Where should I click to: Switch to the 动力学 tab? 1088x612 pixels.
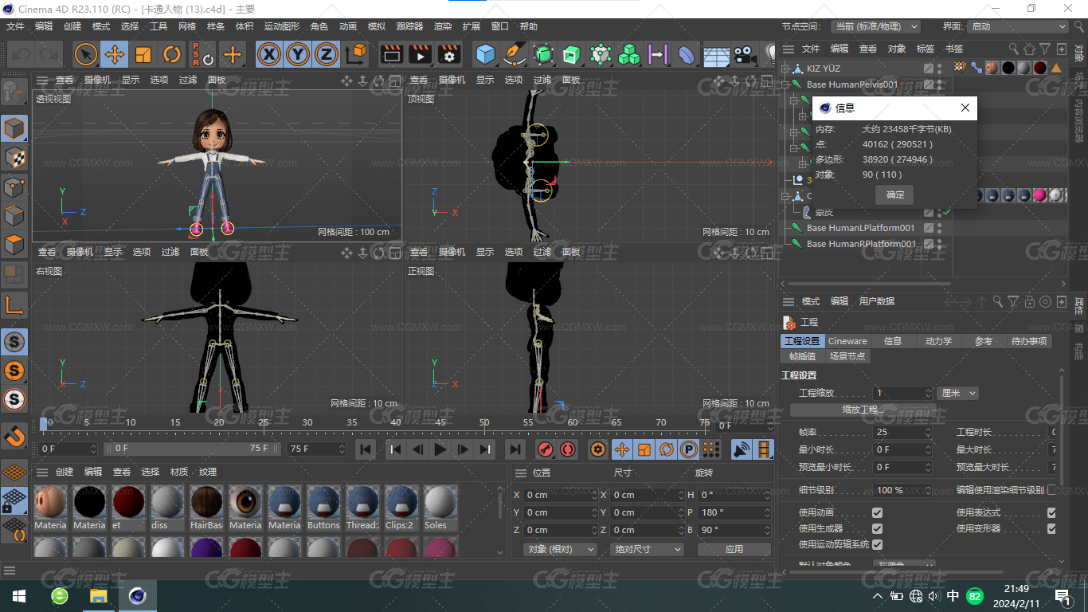(x=938, y=341)
